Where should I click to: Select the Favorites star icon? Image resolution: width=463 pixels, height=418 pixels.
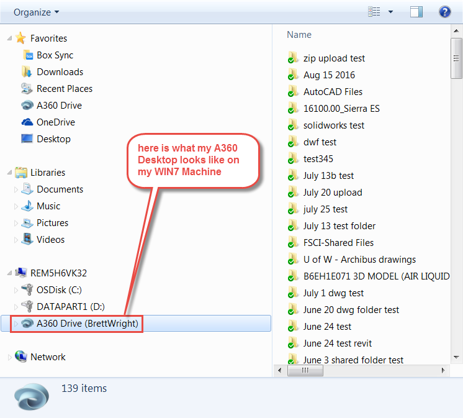tap(20, 38)
